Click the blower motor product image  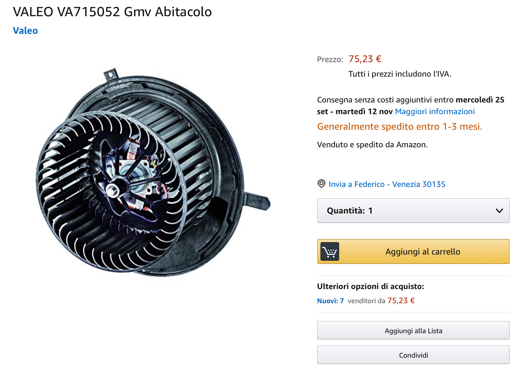[x=152, y=172]
